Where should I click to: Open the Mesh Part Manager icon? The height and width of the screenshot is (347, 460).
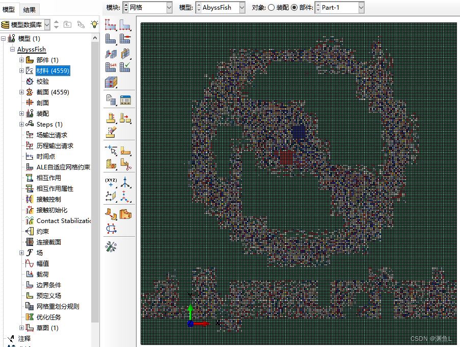(x=125, y=100)
